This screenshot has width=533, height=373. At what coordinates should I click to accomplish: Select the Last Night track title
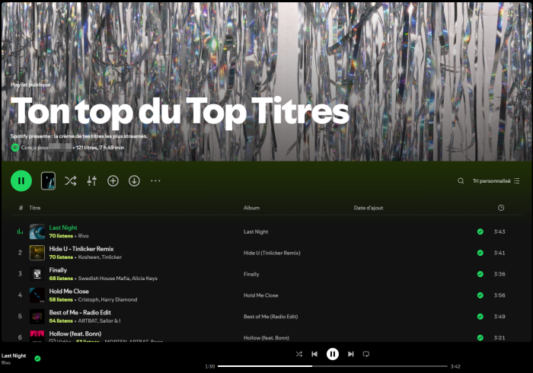click(63, 228)
